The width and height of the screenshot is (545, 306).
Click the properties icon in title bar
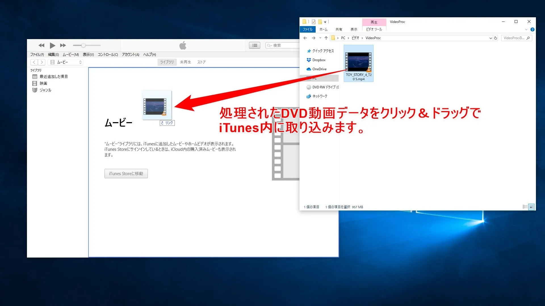point(313,22)
